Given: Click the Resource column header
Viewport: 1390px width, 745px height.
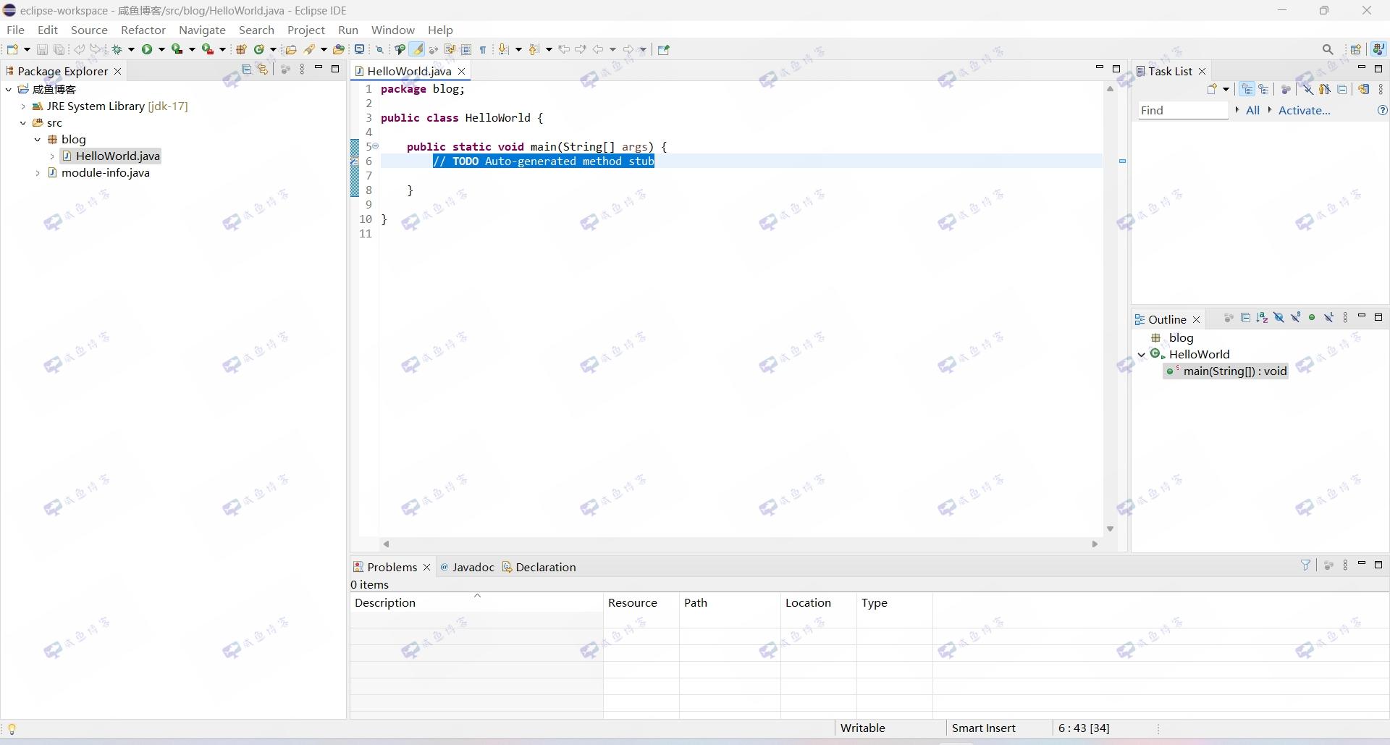Looking at the screenshot, I should [641, 602].
